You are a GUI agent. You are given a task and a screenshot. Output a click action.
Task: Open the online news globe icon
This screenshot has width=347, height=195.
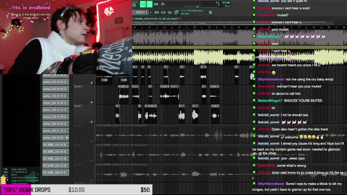[210, 12]
